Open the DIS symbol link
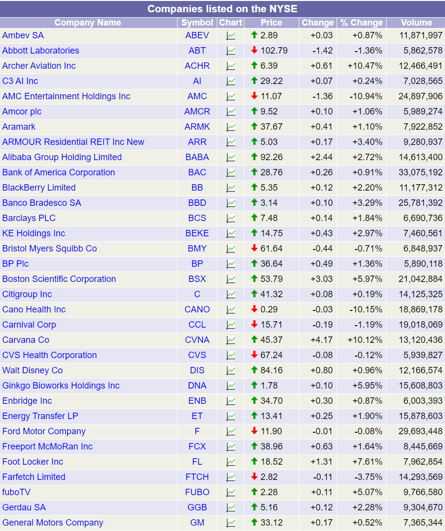445x531 pixels. pos(197,370)
